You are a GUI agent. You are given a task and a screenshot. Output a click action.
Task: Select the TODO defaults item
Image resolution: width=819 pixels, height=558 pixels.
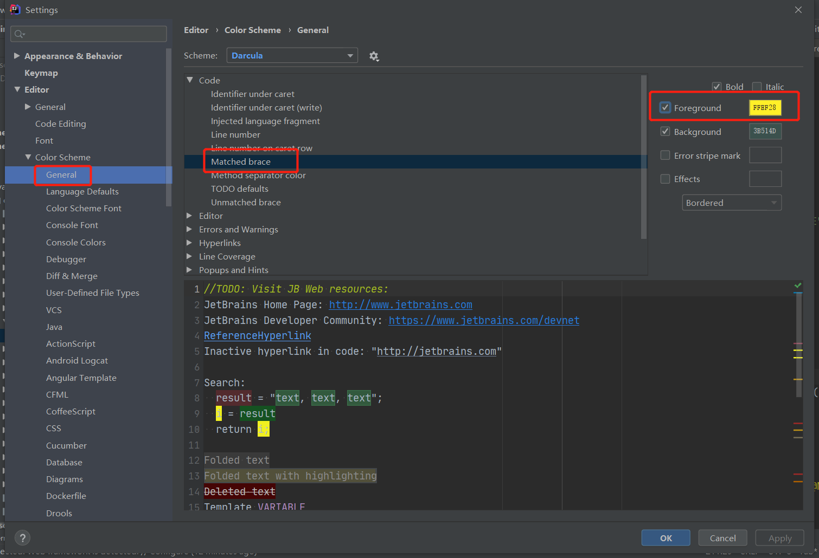240,189
